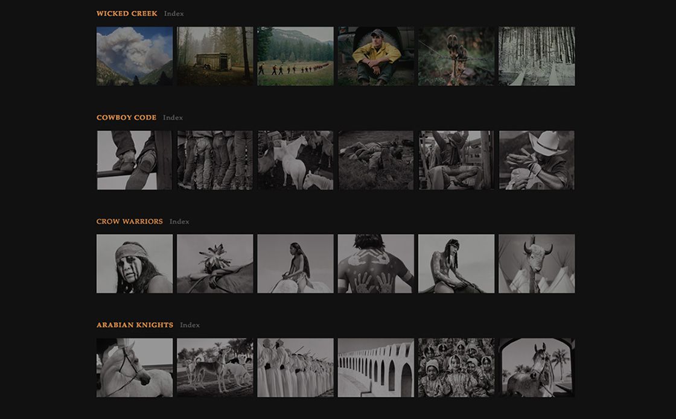Select the line of hikers in meadow photo
Viewport: 676px width, 419px height.
click(295, 56)
